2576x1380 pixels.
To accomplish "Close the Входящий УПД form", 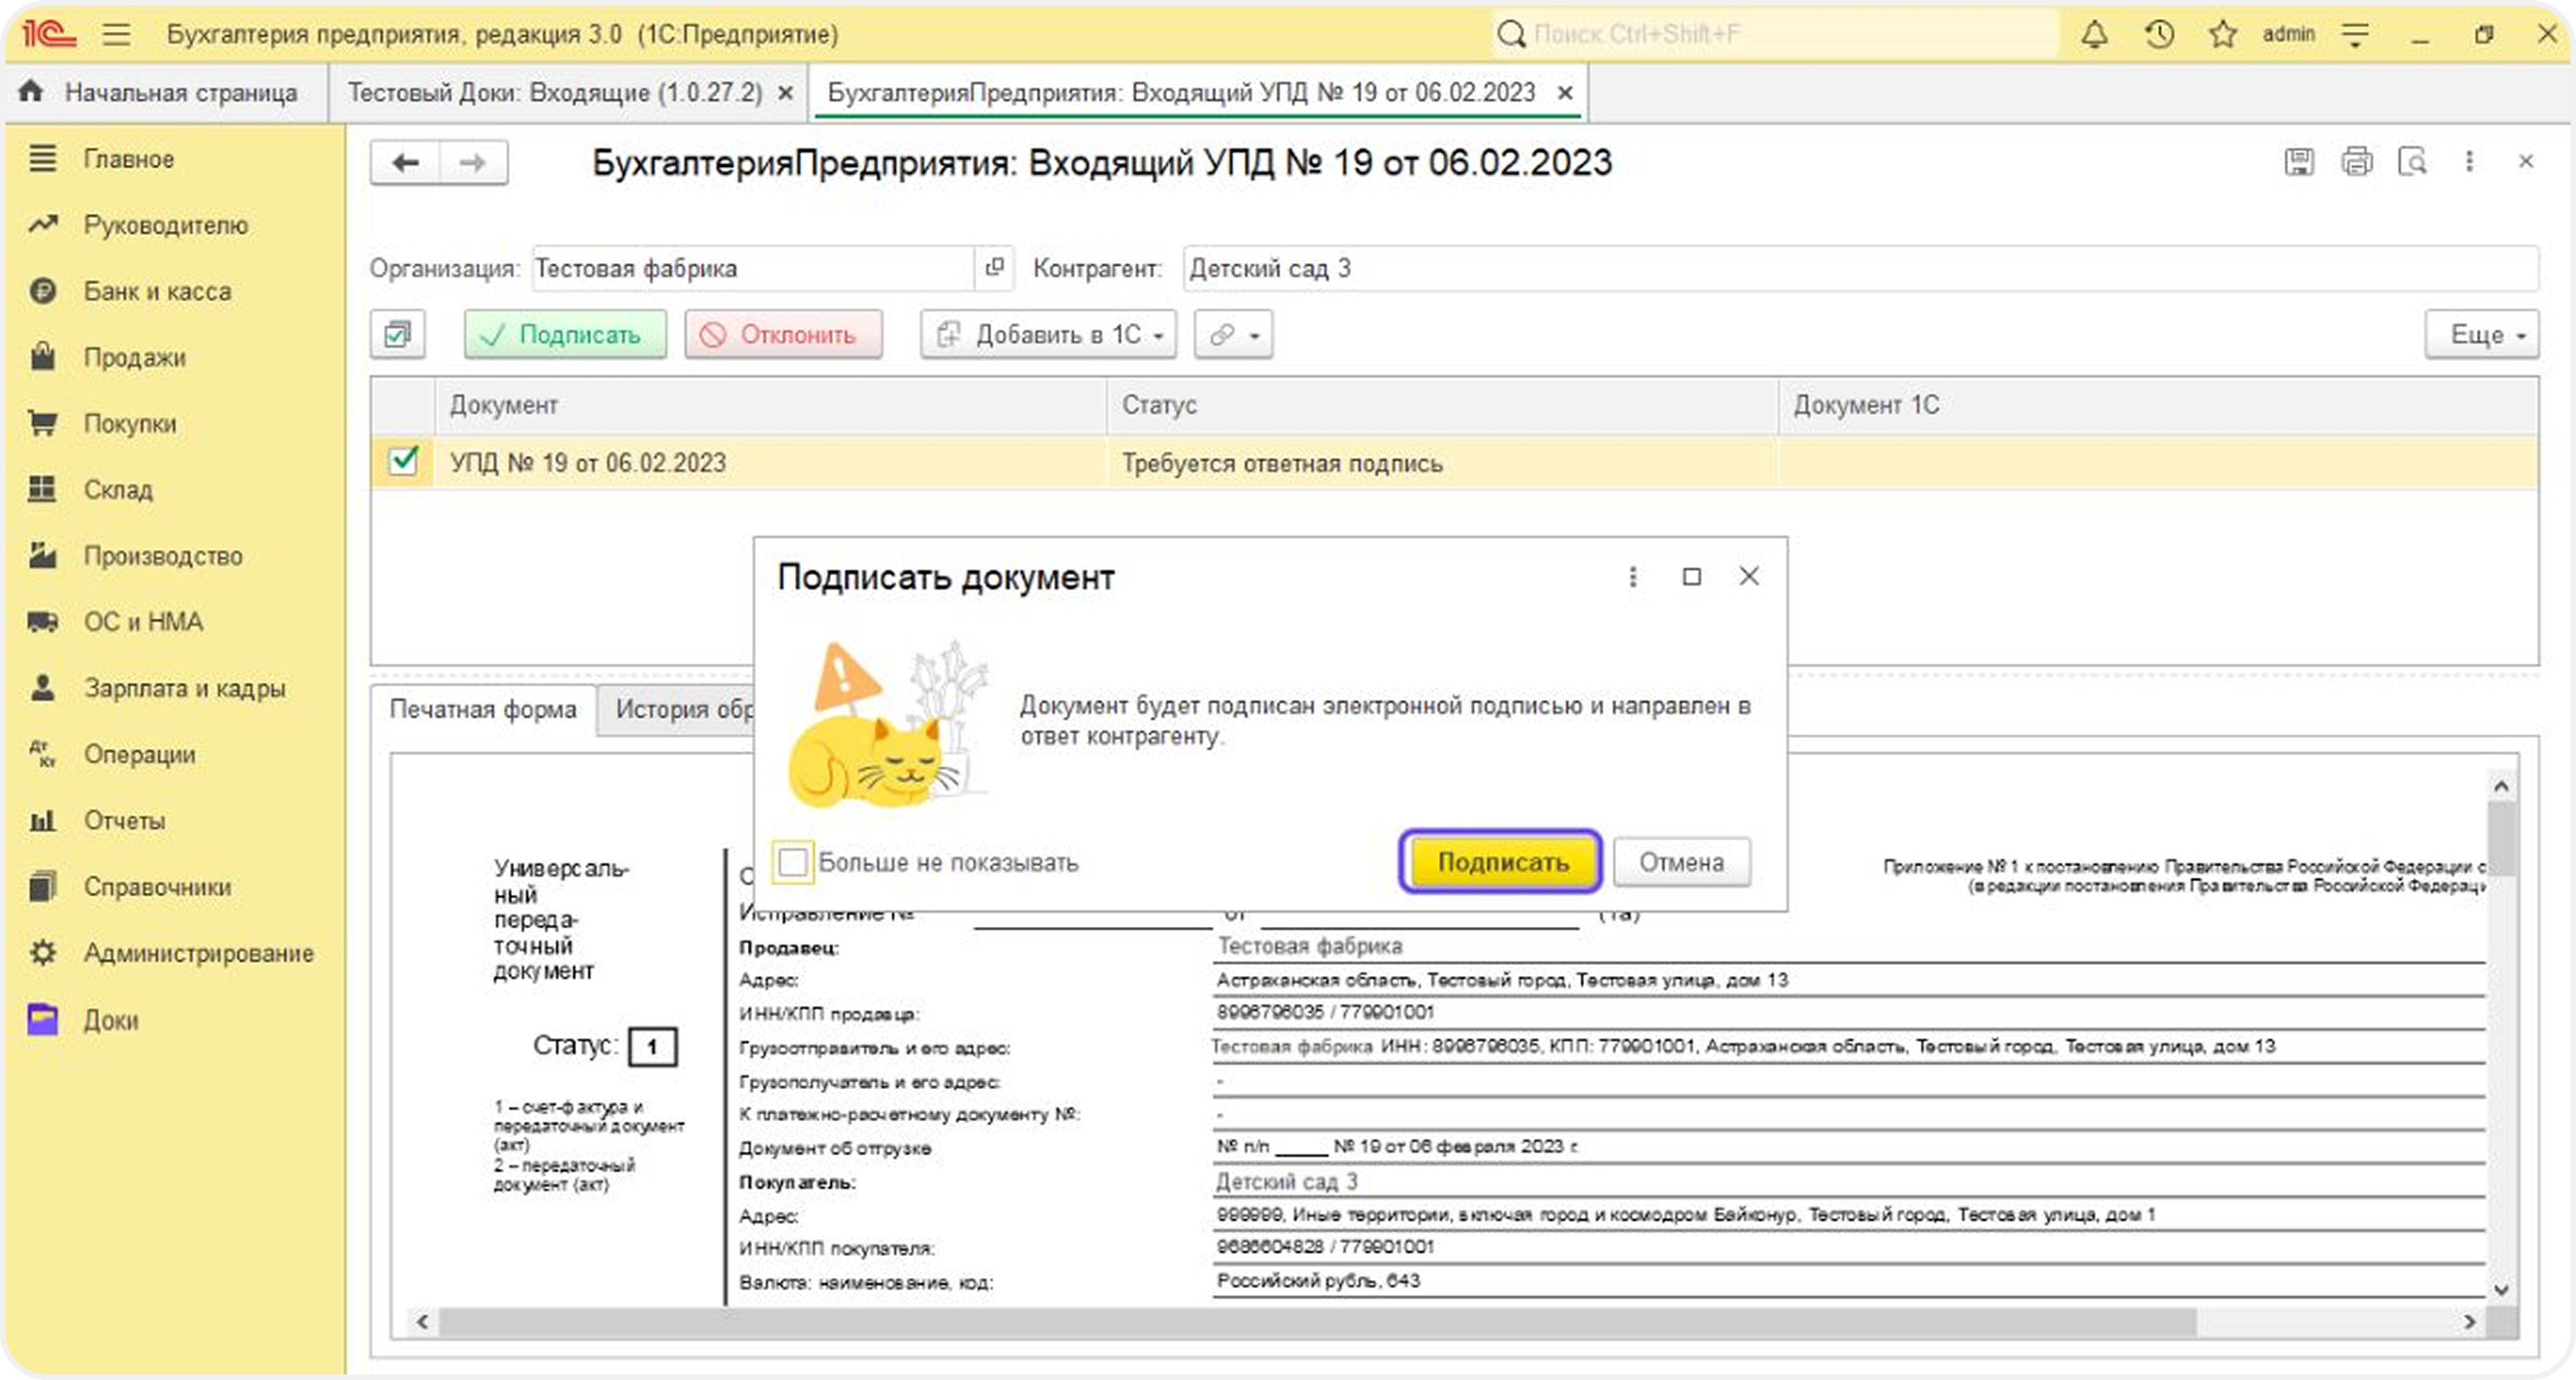I will [2525, 161].
